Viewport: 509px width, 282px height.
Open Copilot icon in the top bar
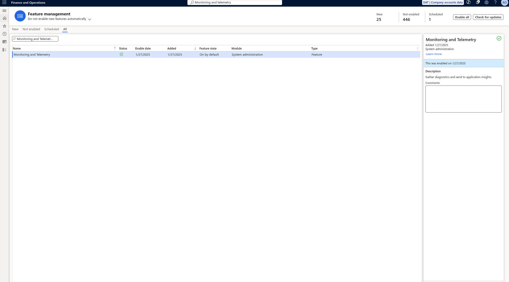[468, 2]
